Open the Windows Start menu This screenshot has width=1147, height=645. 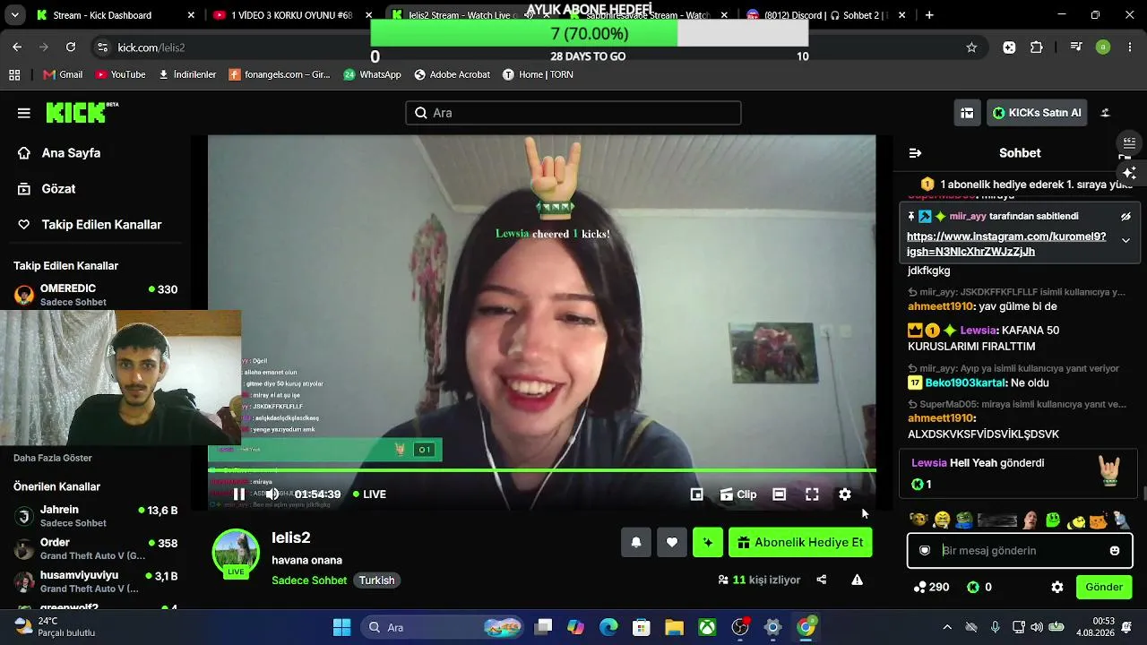(341, 627)
